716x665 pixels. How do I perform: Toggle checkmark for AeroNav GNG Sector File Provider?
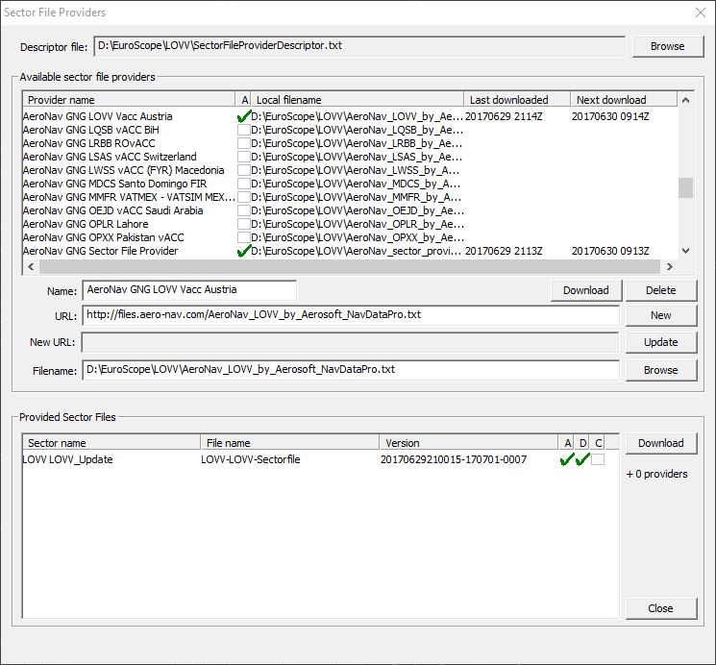pos(244,251)
